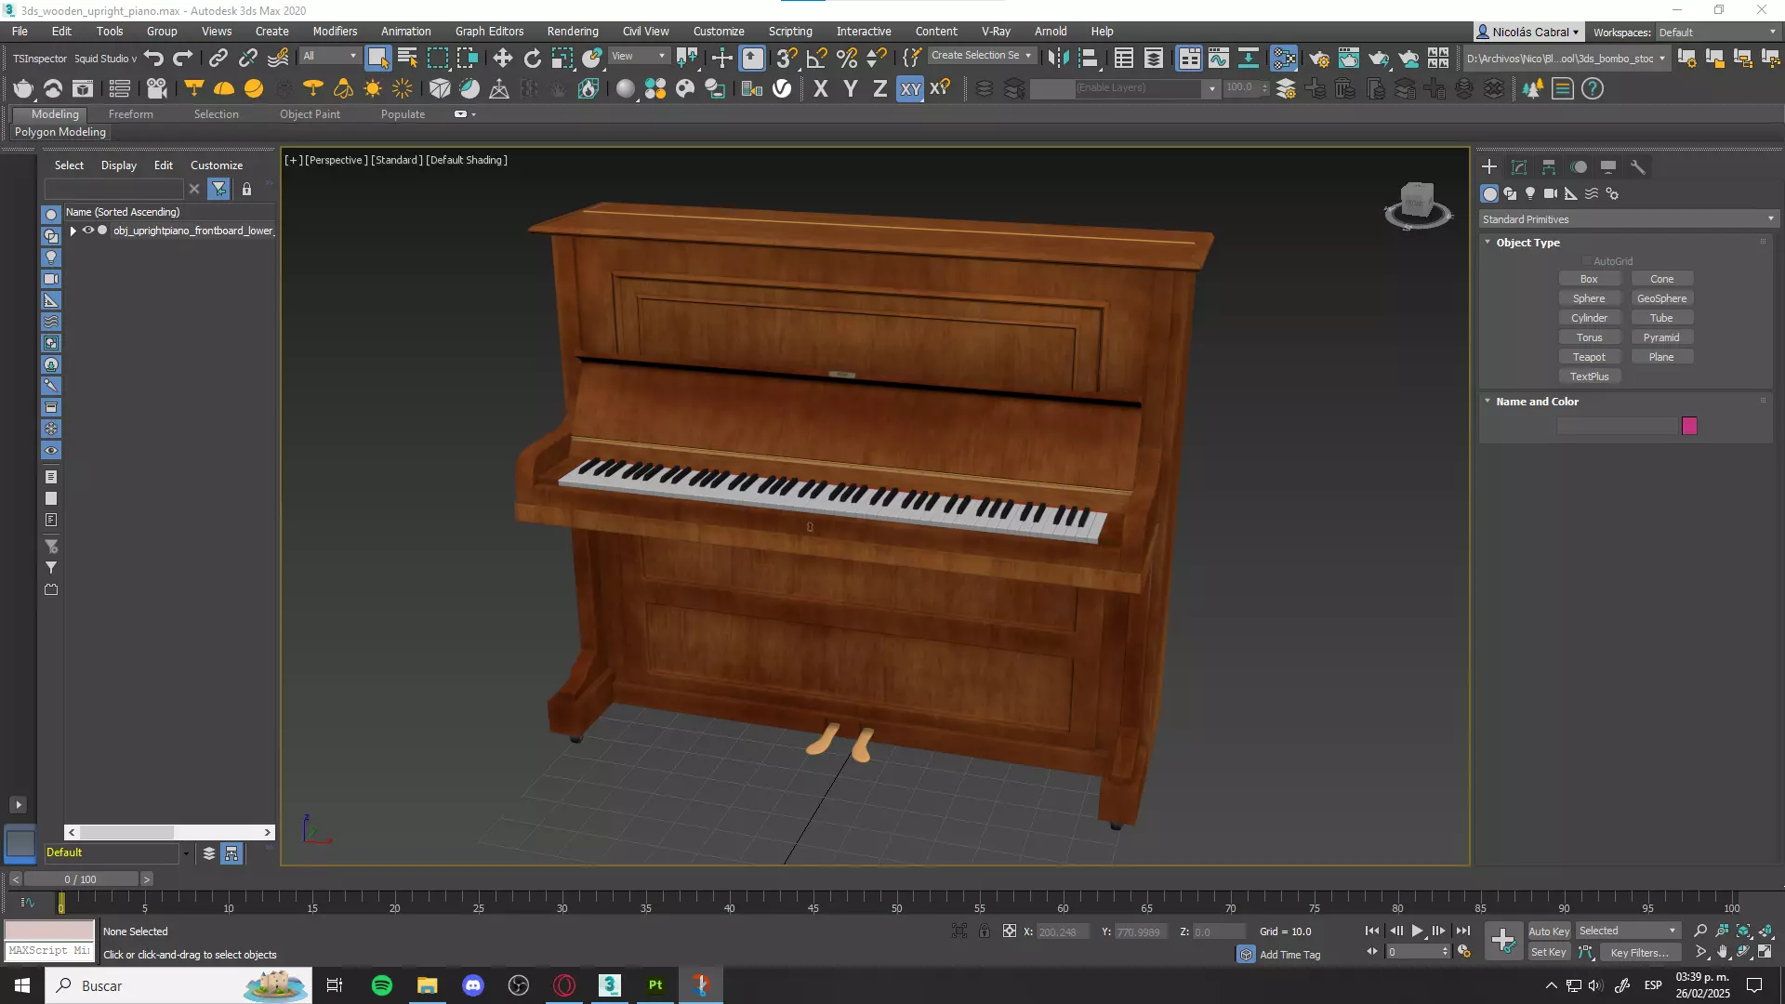Open the reference coordinate 'View' dropdown
Image resolution: width=1785 pixels, height=1004 pixels.
[638, 56]
